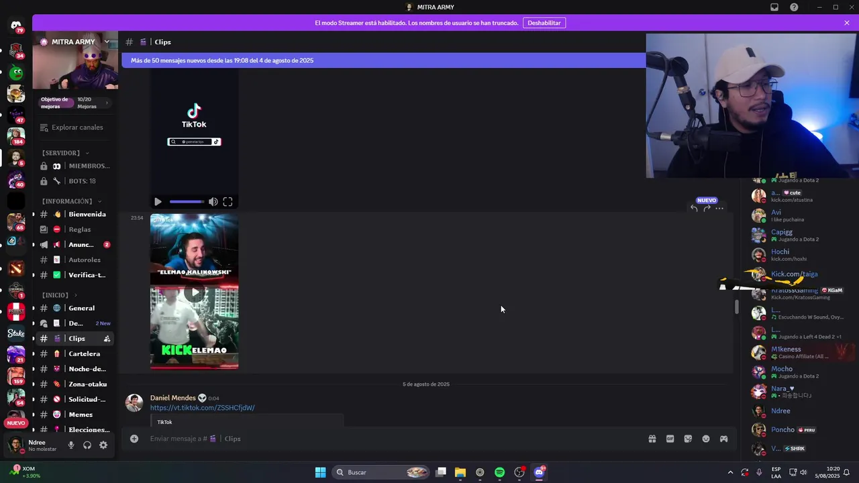Open the BOTS: 18 locked channel
The height and width of the screenshot is (483, 859).
tap(75, 181)
